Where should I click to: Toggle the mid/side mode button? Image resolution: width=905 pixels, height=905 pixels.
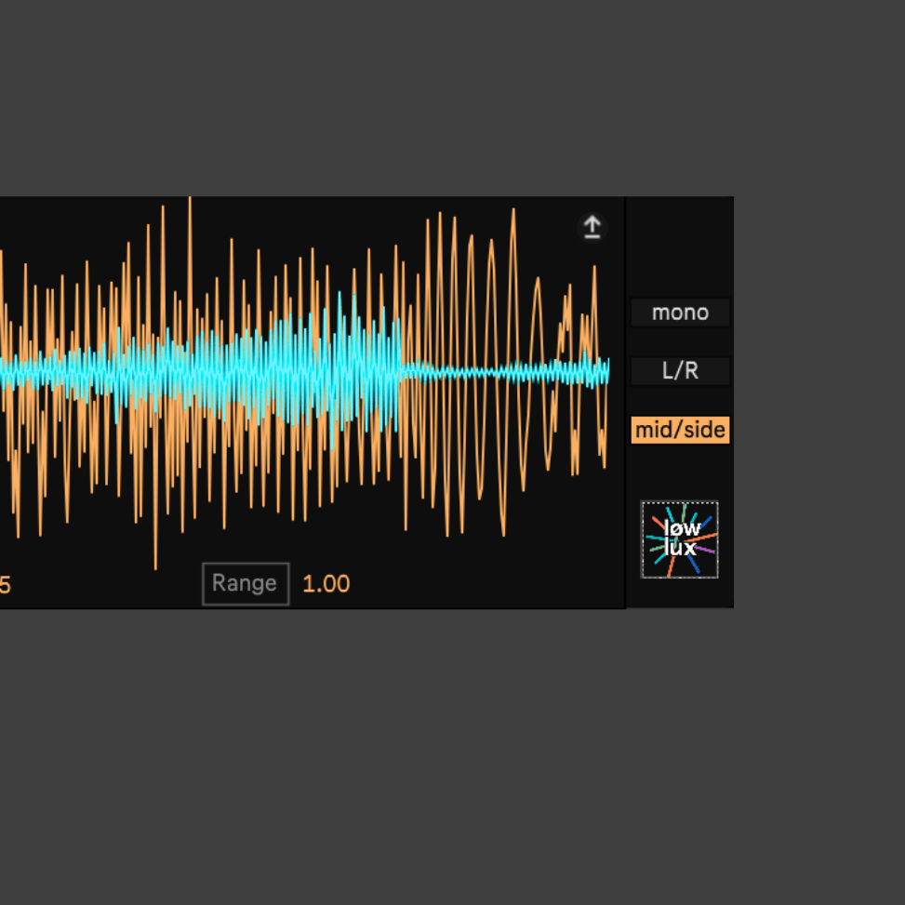point(680,430)
